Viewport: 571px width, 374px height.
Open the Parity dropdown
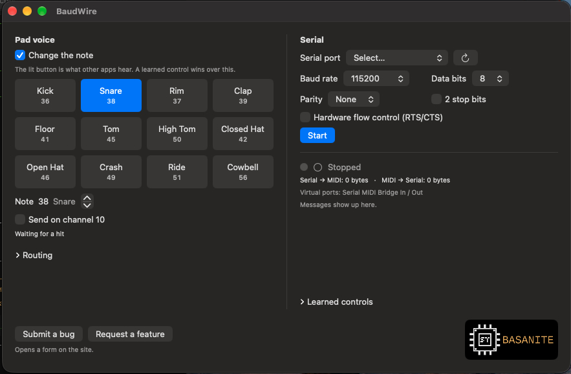click(354, 99)
